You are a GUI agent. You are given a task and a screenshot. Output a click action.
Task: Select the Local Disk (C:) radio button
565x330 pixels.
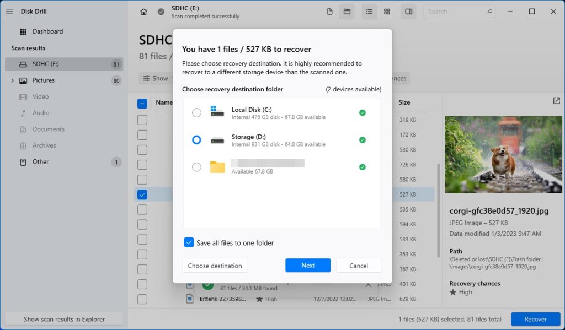click(196, 112)
